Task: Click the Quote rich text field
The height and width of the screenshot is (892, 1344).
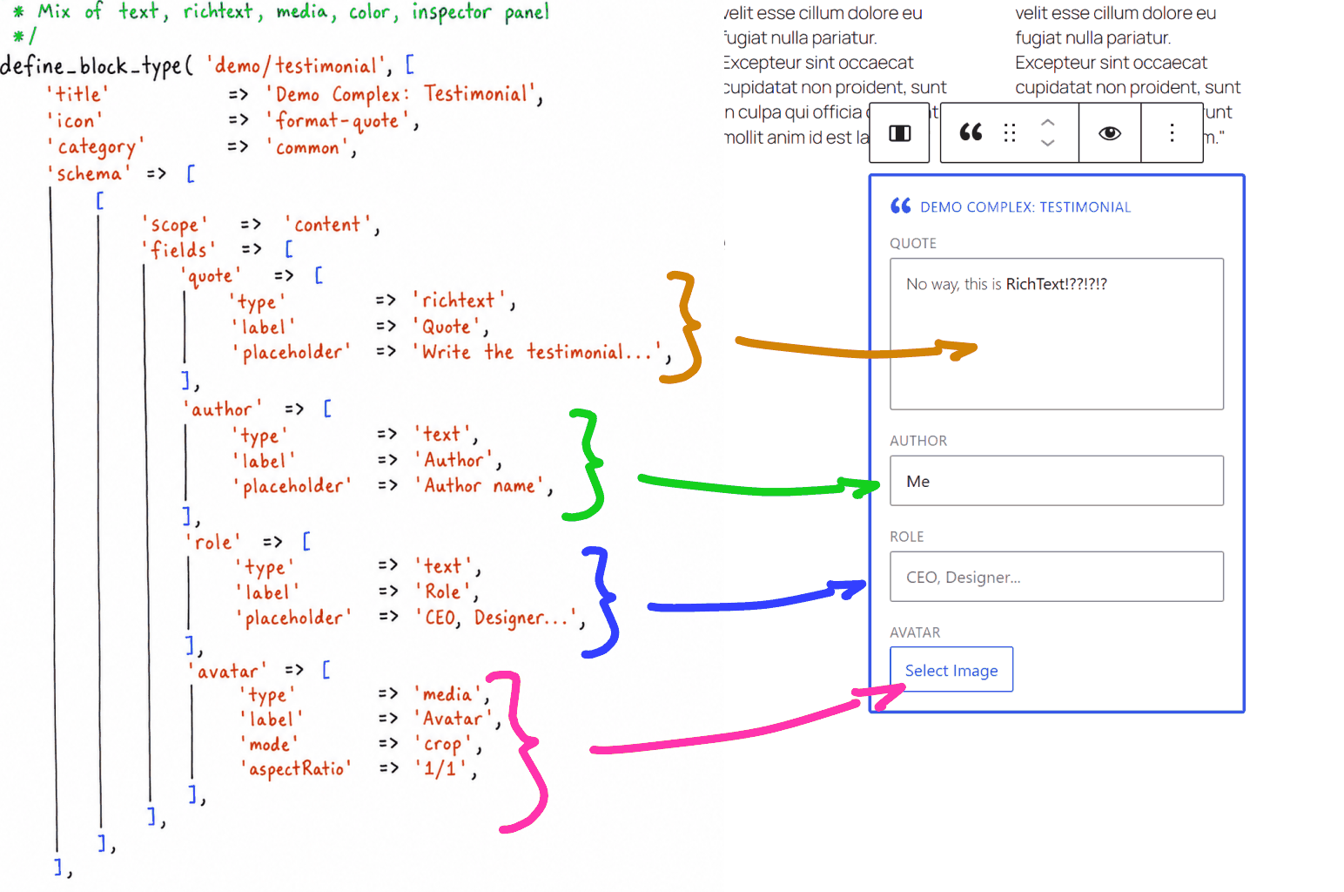Action: coord(1057,334)
